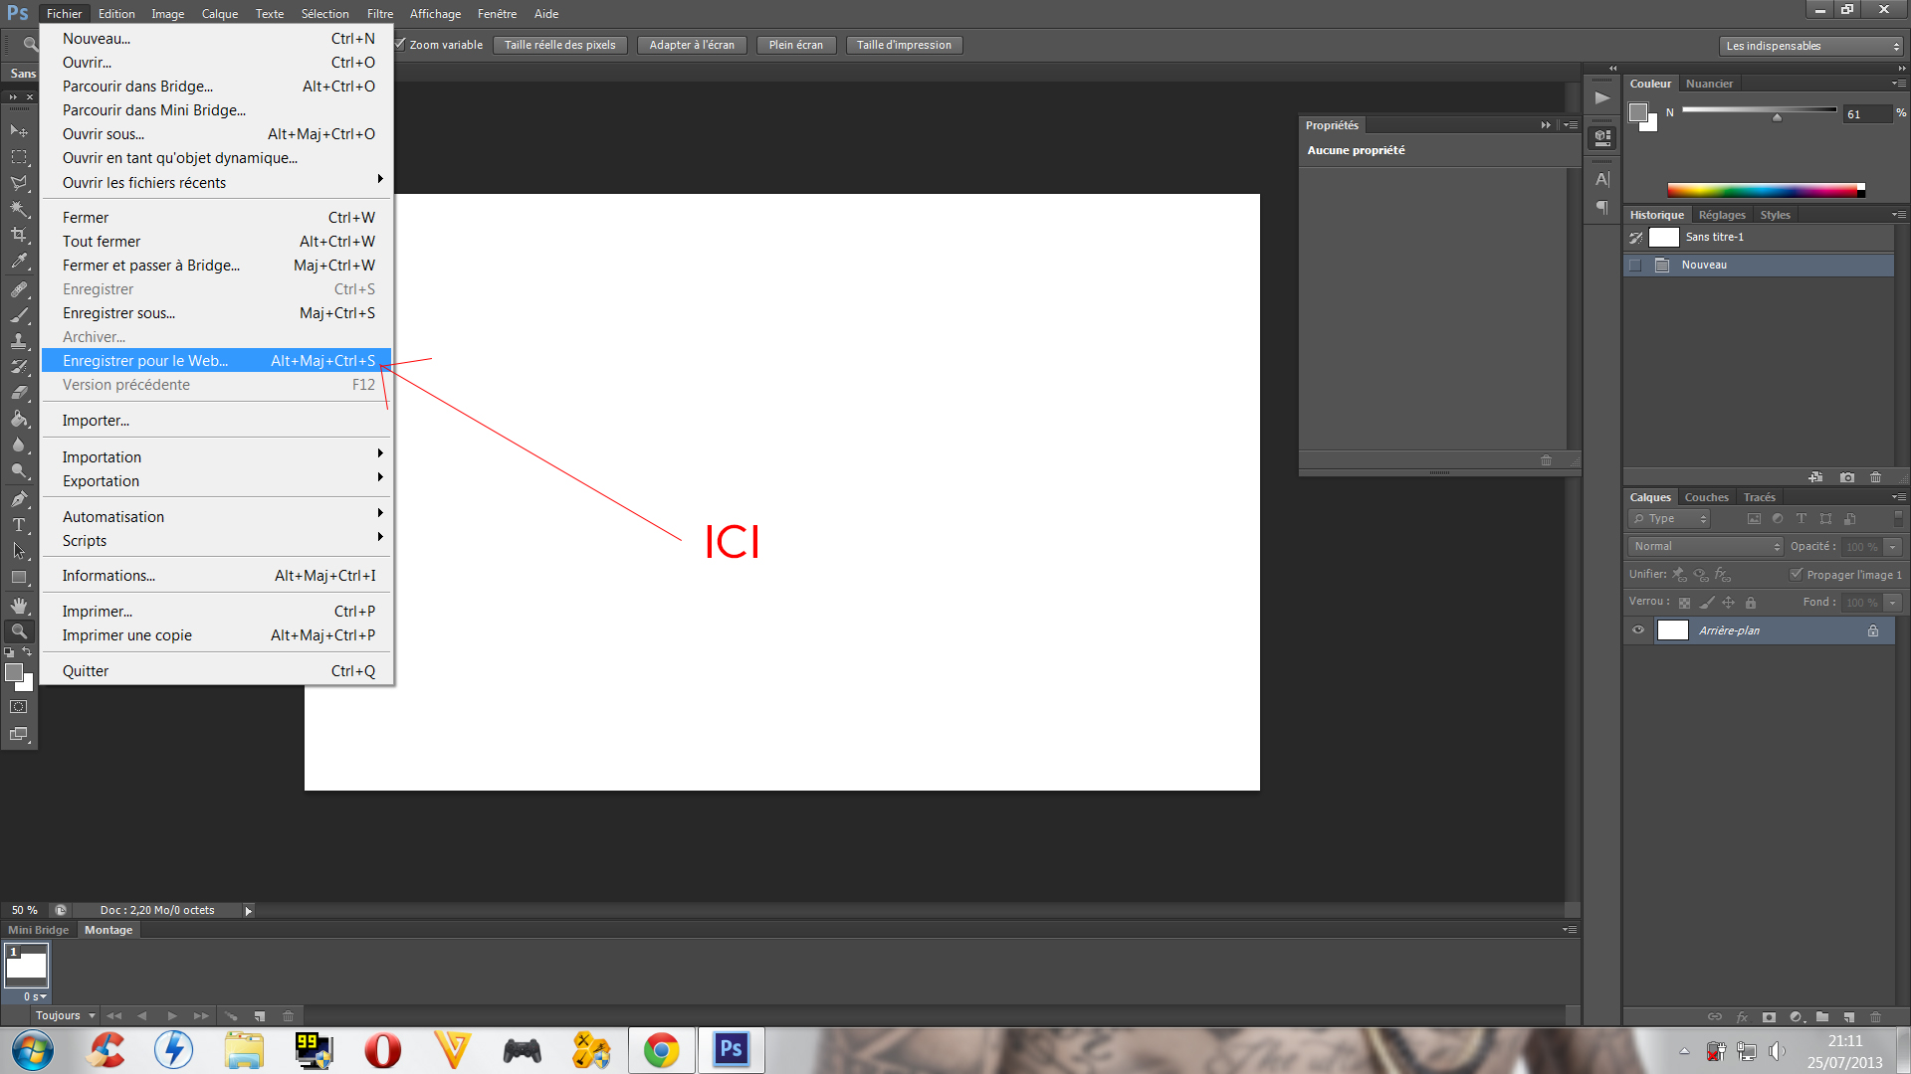Screen dimensions: 1911x1074
Task: Click Adapter à l'écran button
Action: point(692,45)
